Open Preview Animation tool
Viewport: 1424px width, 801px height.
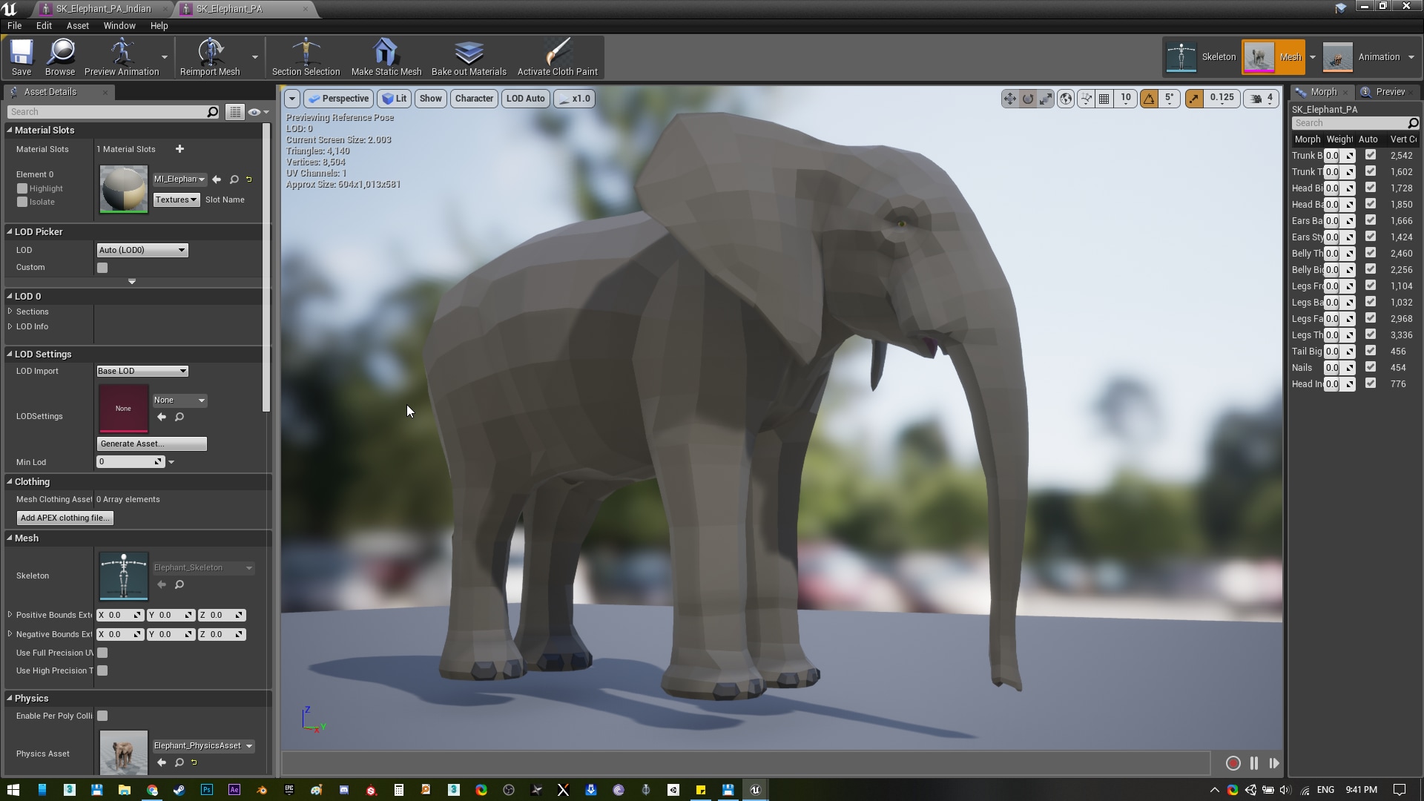[x=122, y=57]
